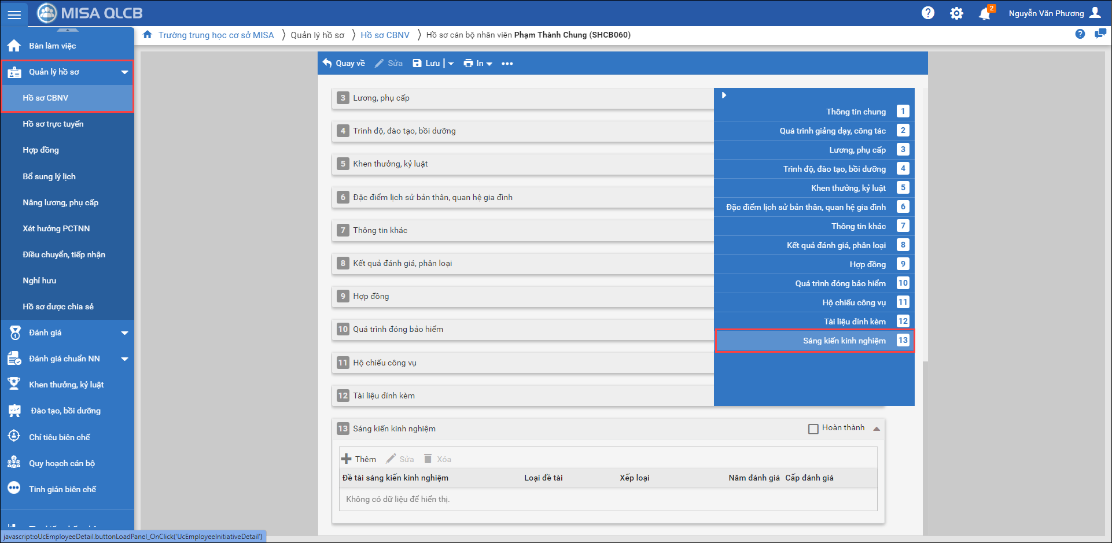Screen dimensions: 1112x543
Task: Click the Hồ sơ CBNV breadcrumb link
Action: tap(385, 35)
